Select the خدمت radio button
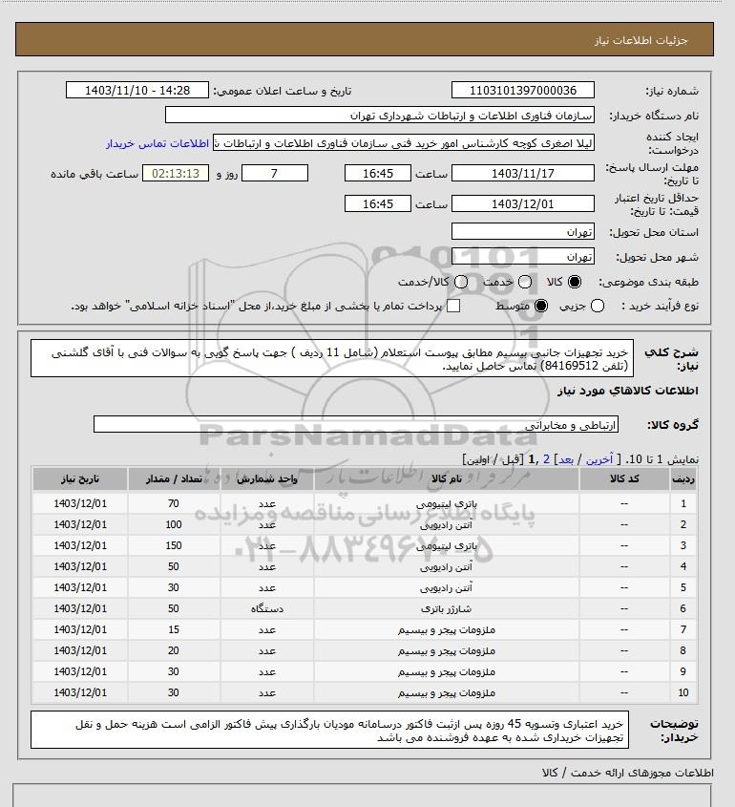735x807 pixels. tap(525, 282)
